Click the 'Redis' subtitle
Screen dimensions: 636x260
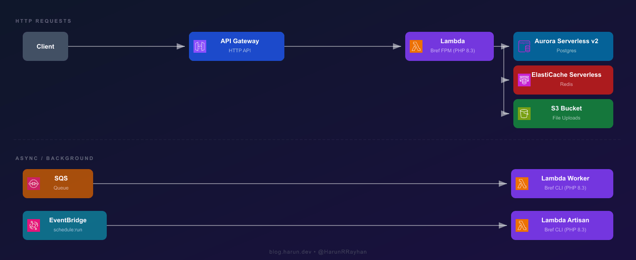click(x=566, y=84)
